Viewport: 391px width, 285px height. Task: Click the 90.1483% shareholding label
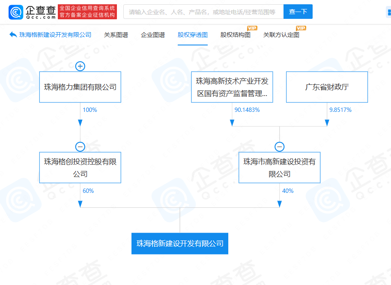tap(247, 110)
